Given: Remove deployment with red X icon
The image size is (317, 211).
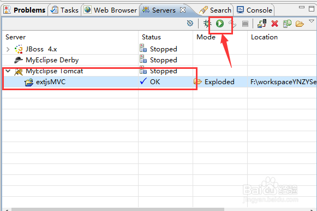Looking at the screenshot, I should pyautogui.click(x=274, y=24).
